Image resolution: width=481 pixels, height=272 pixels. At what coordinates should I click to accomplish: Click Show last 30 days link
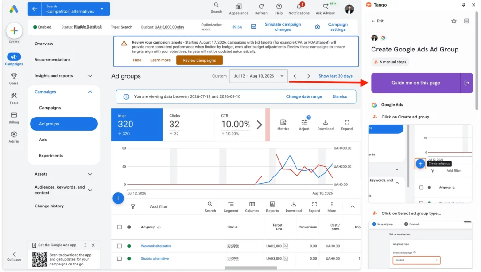335,76
